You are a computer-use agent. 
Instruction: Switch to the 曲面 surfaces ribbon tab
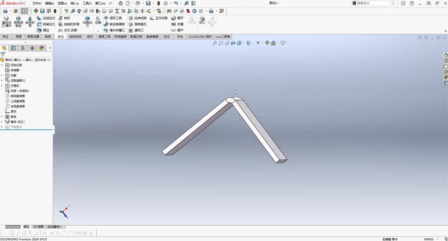48,36
